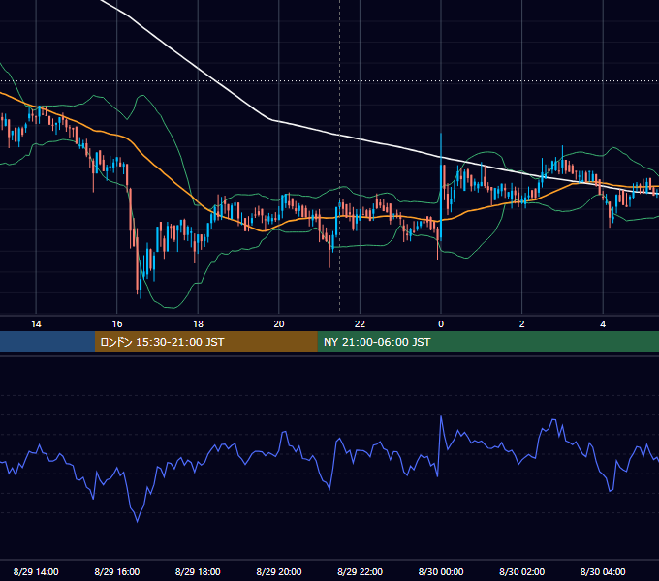Click hour label 16 on price chart axis

point(117,324)
